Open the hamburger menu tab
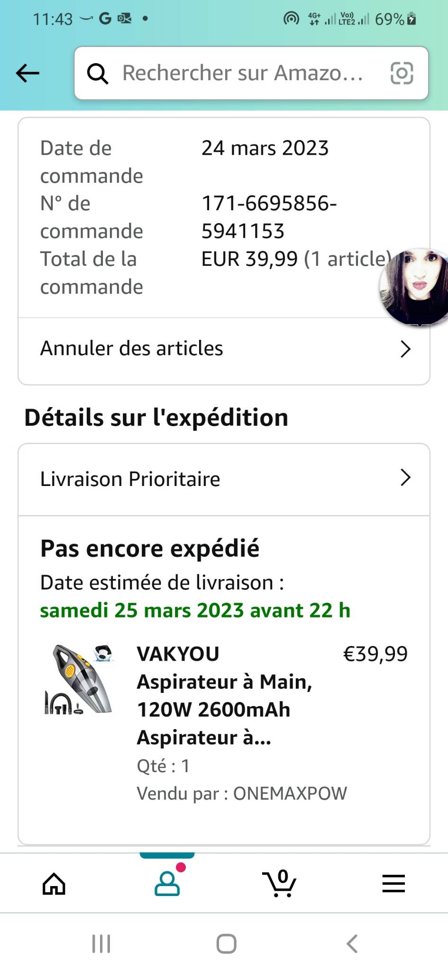 [393, 884]
